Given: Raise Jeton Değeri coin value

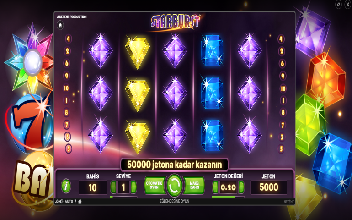Looking at the screenshot, I should (241, 187).
